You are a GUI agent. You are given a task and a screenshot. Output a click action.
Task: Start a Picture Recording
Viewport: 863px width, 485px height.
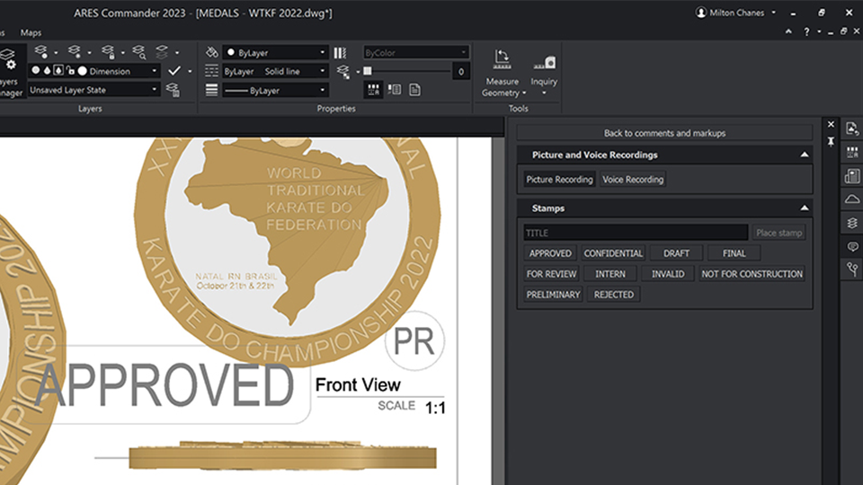(x=559, y=180)
